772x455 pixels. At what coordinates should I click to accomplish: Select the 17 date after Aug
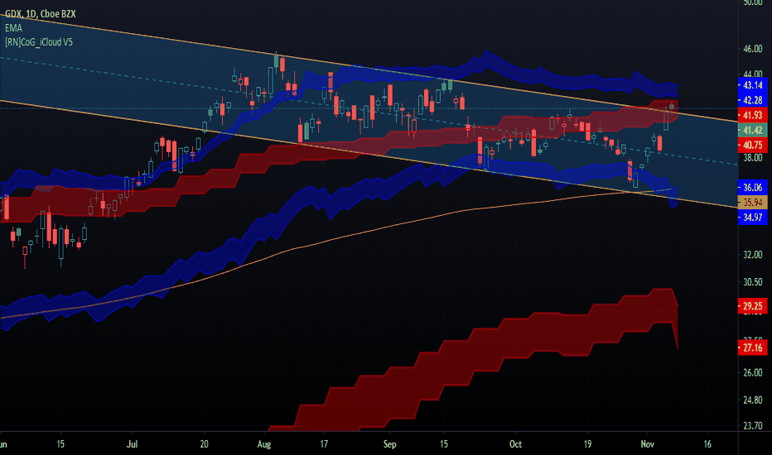coord(324,444)
